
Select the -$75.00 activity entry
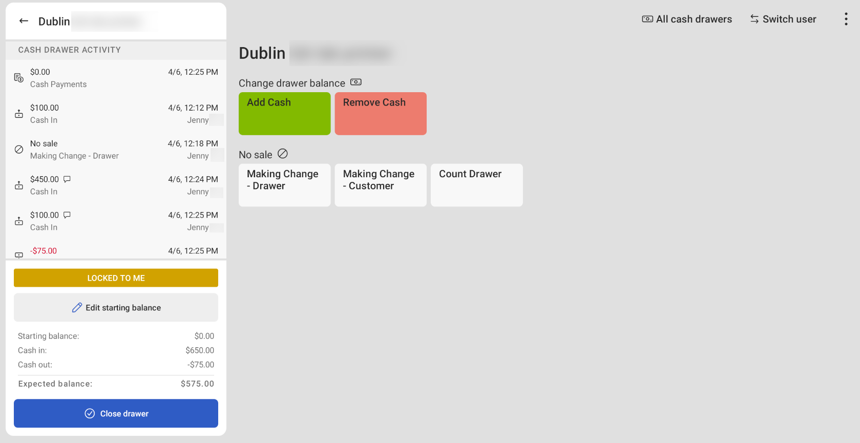coord(116,252)
